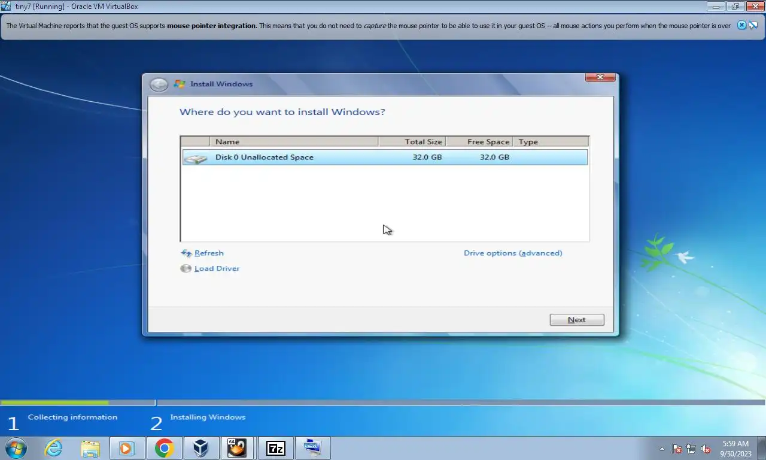Click the Windows flag icon in dialog title
This screenshot has height=460, width=766.
[x=179, y=84]
